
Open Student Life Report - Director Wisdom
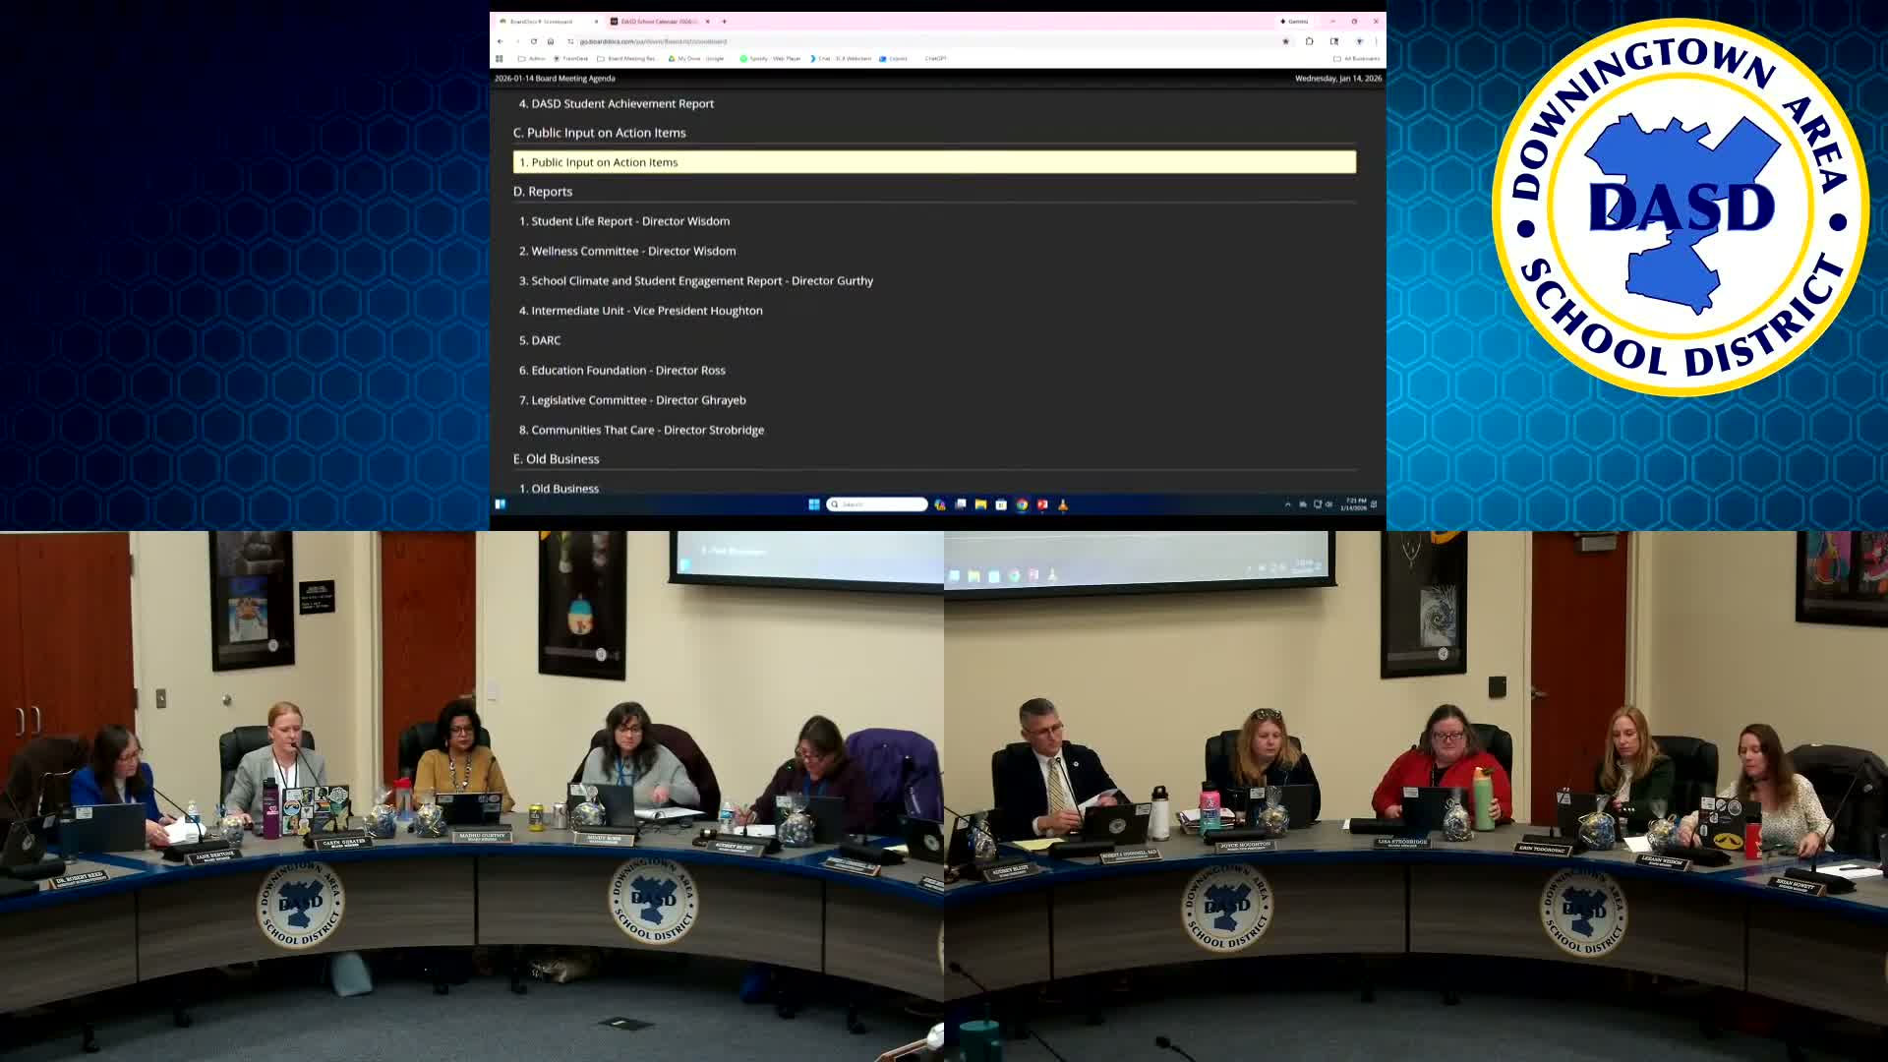pyautogui.click(x=629, y=221)
